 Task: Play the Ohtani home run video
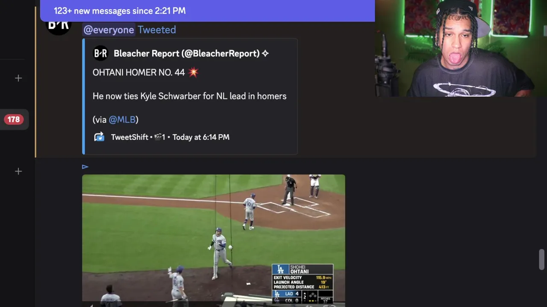pos(214,240)
